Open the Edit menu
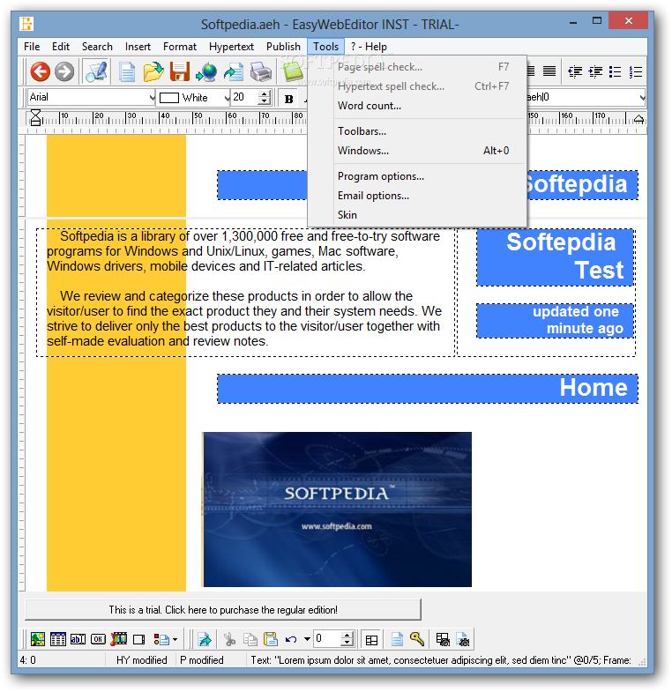This screenshot has width=672, height=692. tap(61, 47)
